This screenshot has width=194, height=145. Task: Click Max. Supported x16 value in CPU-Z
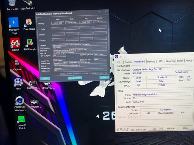pyautogui.click(x=182, y=112)
